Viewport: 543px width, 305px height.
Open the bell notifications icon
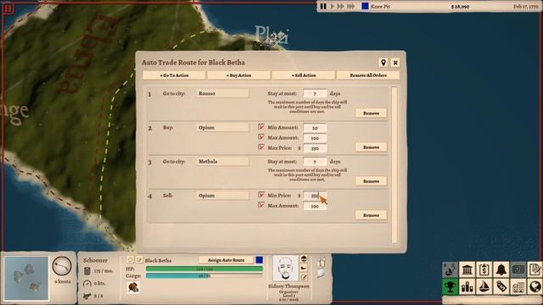click(x=501, y=269)
